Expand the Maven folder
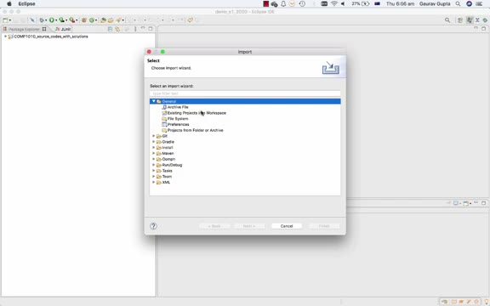 pos(154,153)
